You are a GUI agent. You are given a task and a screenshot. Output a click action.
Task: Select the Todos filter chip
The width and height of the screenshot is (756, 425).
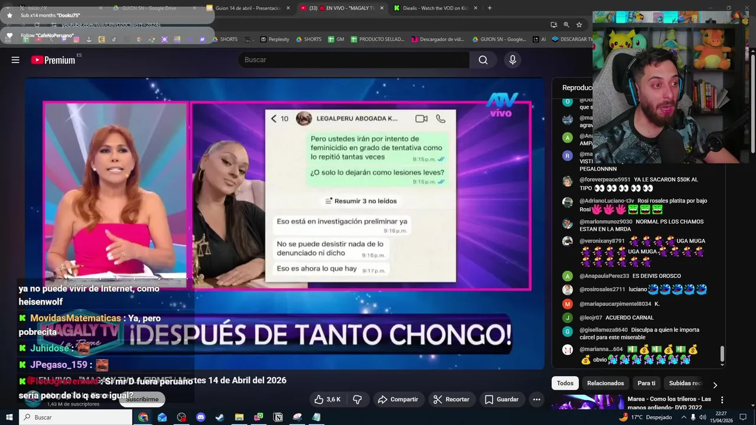pos(565,383)
